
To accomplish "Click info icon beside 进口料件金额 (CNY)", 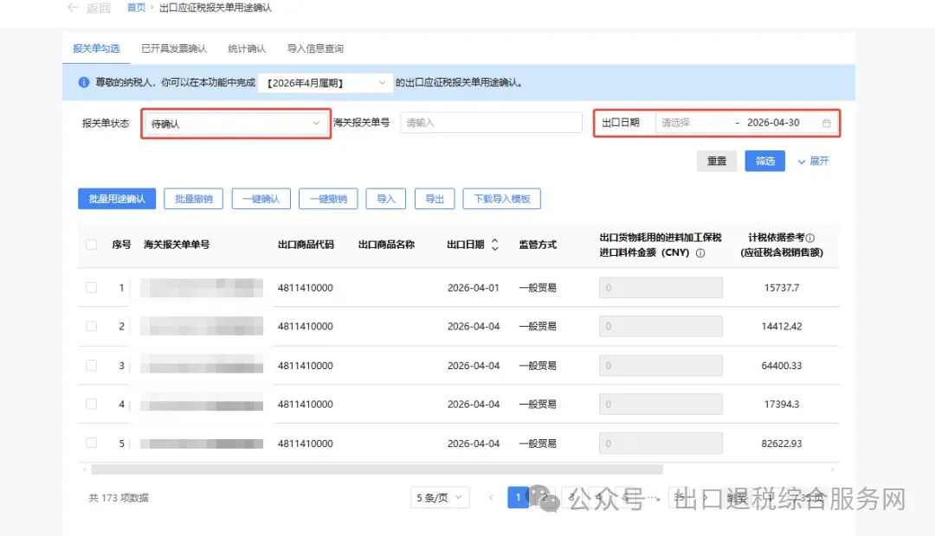I will click(700, 252).
